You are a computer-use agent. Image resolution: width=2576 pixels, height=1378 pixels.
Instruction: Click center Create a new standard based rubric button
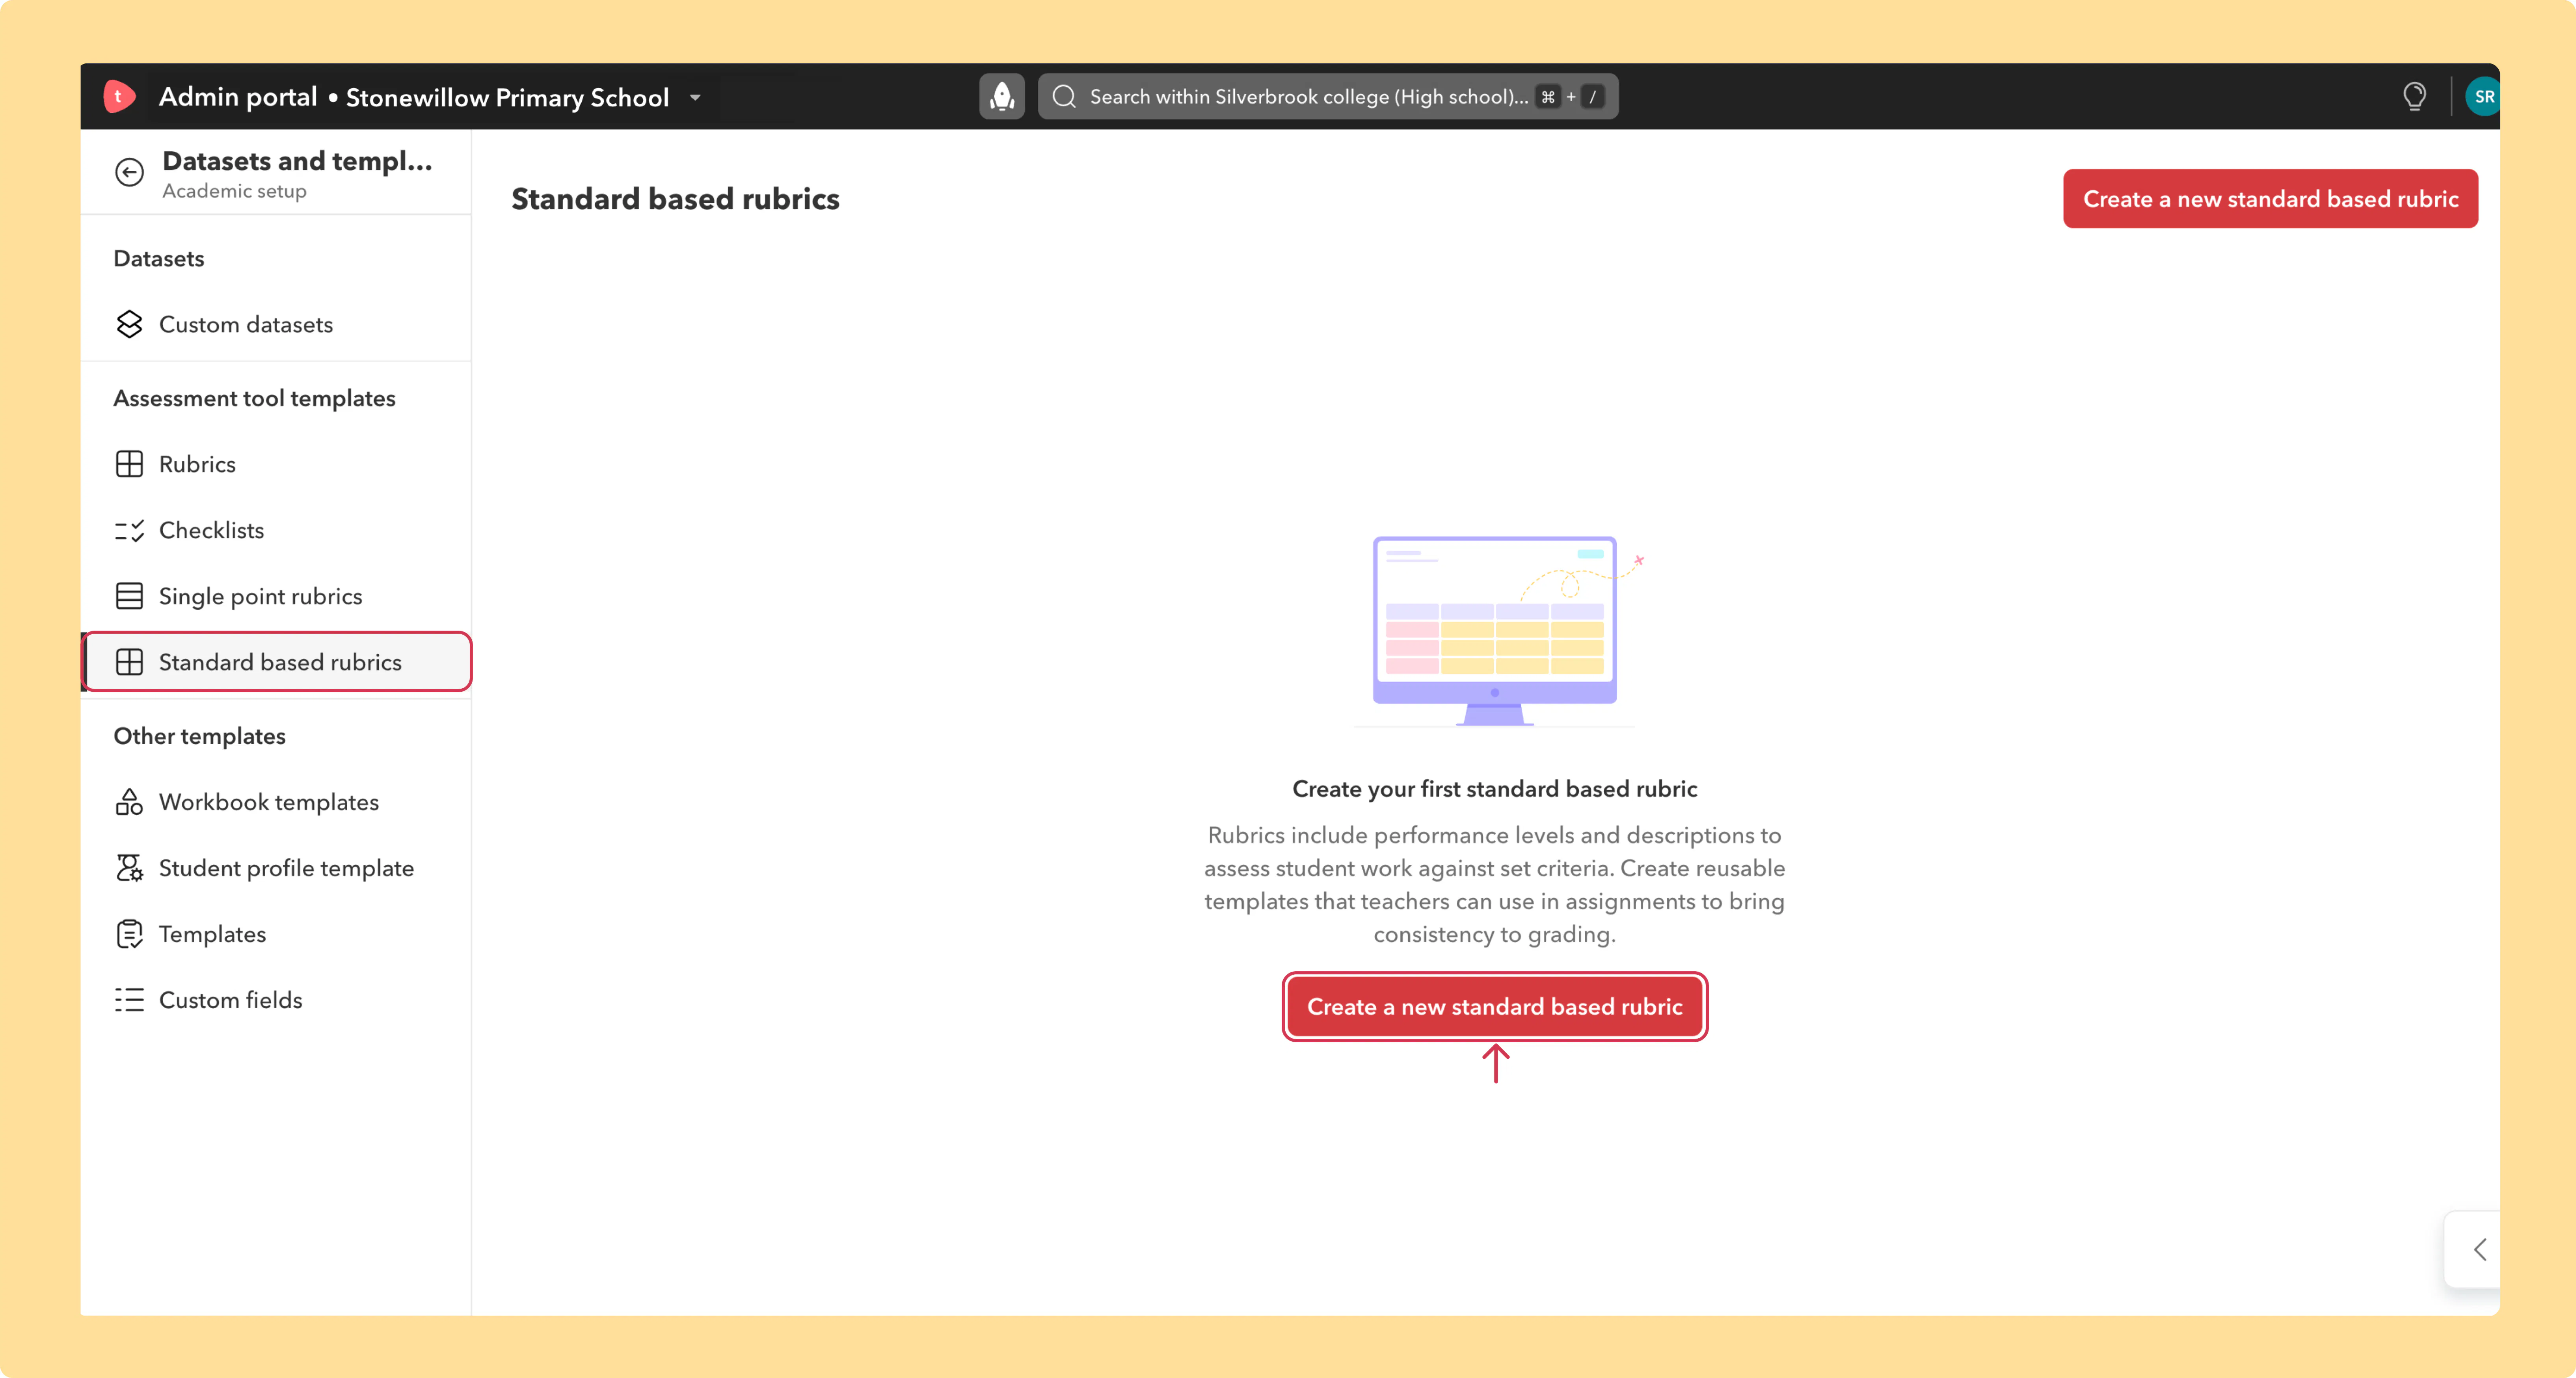1494,1007
